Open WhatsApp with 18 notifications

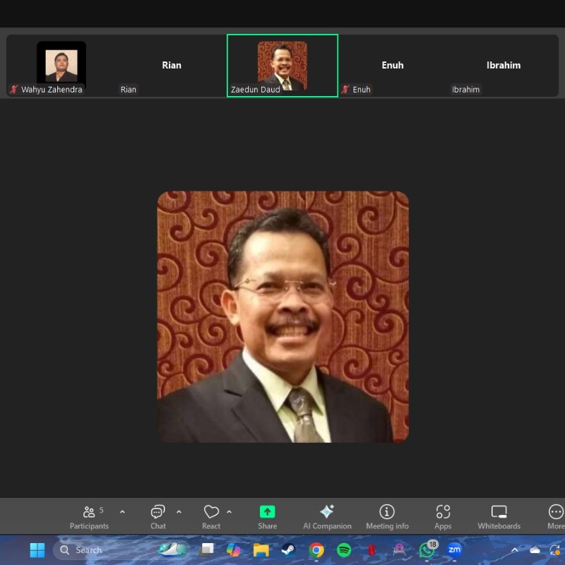(x=427, y=549)
